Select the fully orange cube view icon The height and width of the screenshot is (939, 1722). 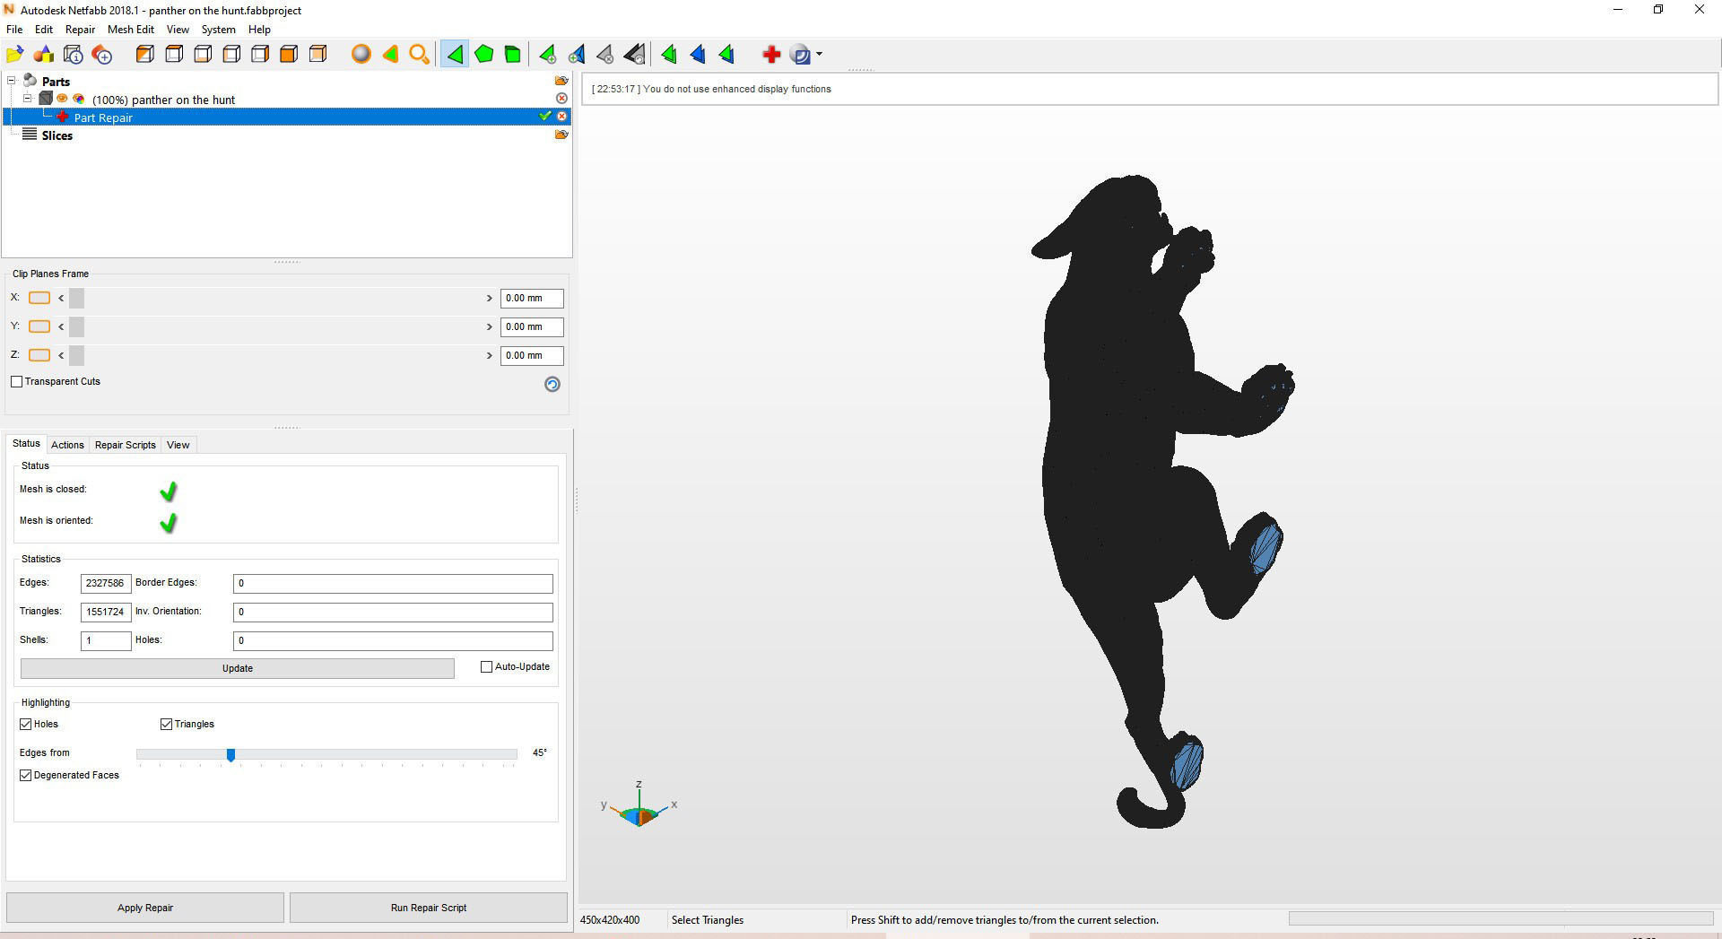point(289,55)
